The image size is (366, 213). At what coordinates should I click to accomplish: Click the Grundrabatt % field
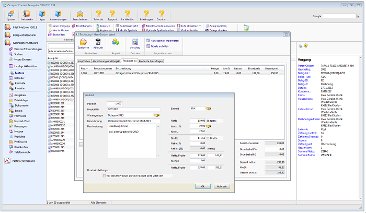274,149
